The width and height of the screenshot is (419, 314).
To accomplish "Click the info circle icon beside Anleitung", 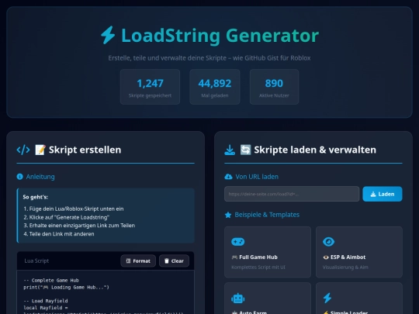I will click(x=19, y=177).
